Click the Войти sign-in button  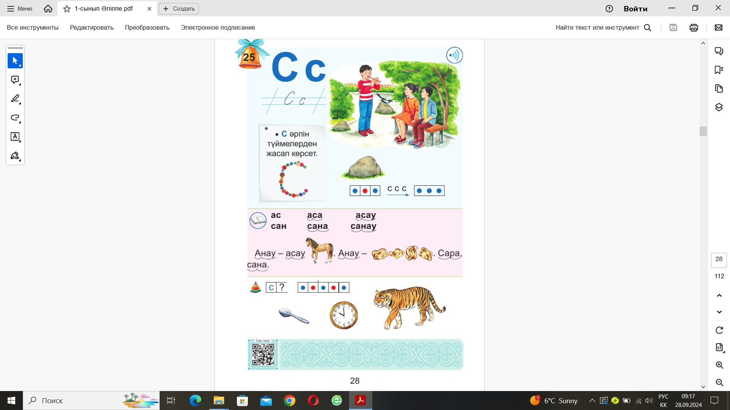(x=635, y=9)
